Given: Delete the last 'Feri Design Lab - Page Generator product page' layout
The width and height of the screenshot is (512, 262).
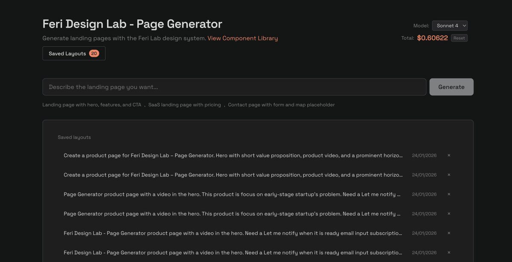Looking at the screenshot, I should coord(449,253).
